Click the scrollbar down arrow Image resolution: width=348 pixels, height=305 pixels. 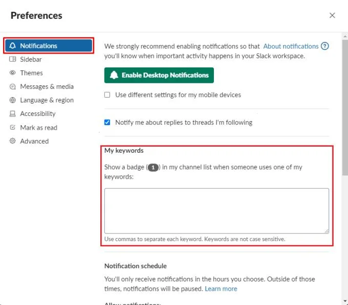pos(345,301)
